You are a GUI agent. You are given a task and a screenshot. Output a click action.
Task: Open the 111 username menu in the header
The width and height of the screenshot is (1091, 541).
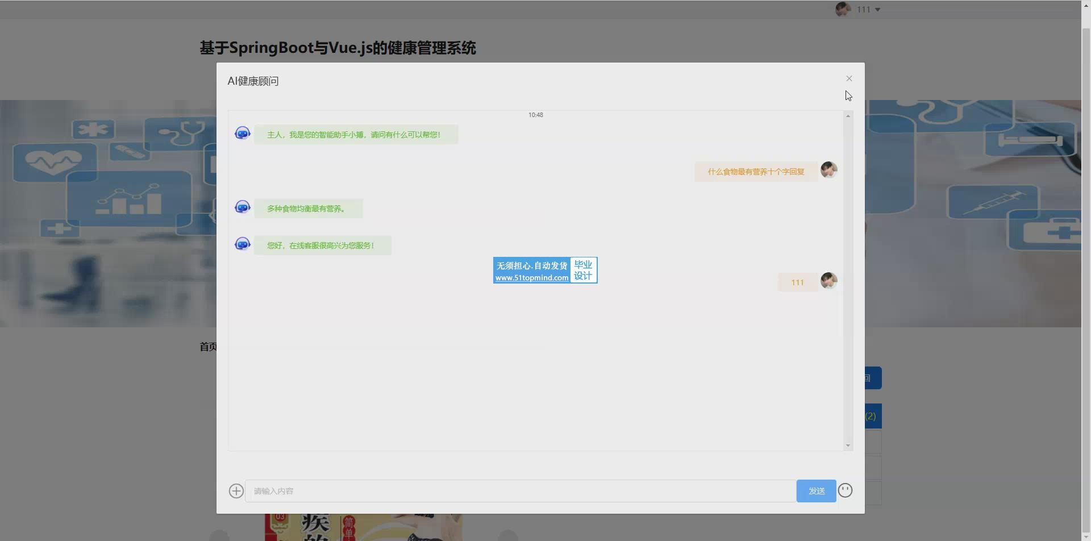[863, 10]
